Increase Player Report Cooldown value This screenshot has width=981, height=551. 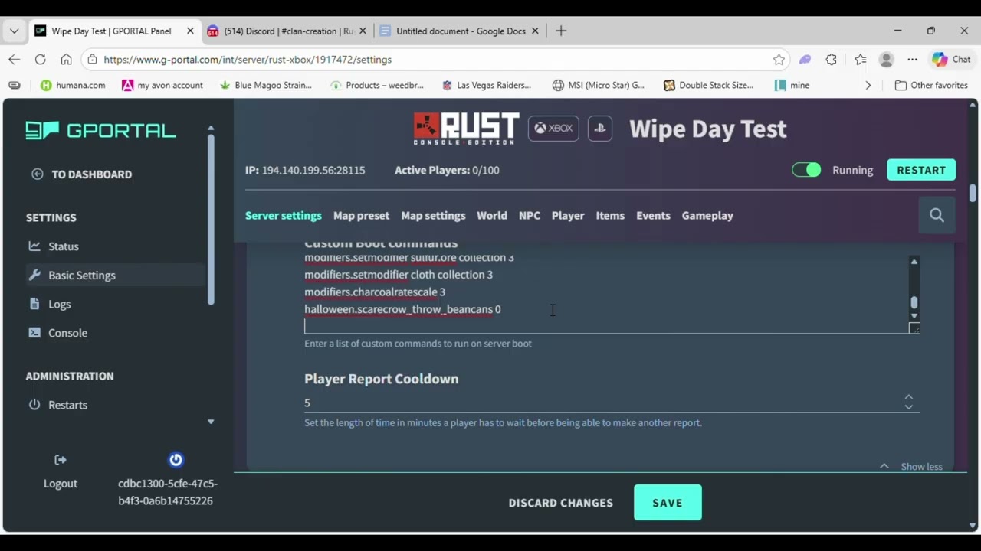click(x=909, y=397)
